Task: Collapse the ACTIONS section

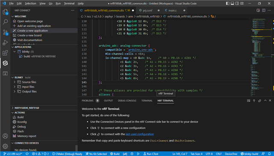Action: pyautogui.click(x=12, y=113)
